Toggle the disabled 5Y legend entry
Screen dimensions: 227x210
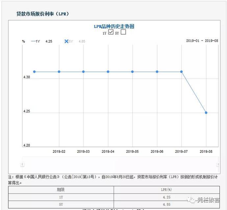pyautogui.click(x=69, y=41)
